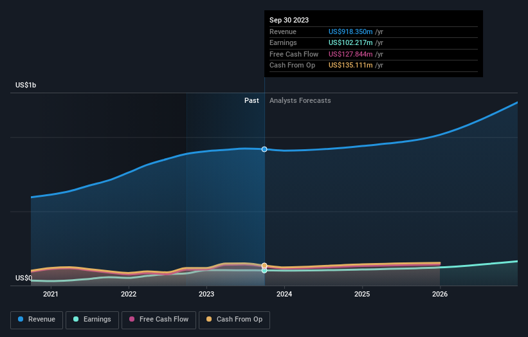Click the Analysts Forecasts label
This screenshot has height=337, width=528.
(x=300, y=100)
